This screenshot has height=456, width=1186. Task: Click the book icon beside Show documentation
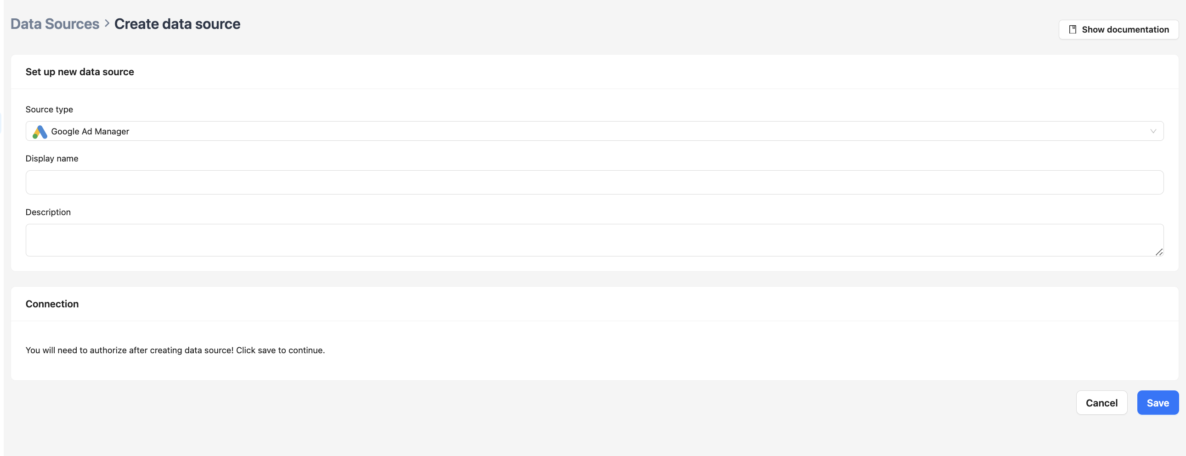pos(1072,30)
